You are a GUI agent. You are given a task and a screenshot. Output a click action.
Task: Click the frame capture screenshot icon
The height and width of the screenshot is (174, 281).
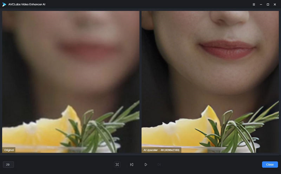pos(117,164)
